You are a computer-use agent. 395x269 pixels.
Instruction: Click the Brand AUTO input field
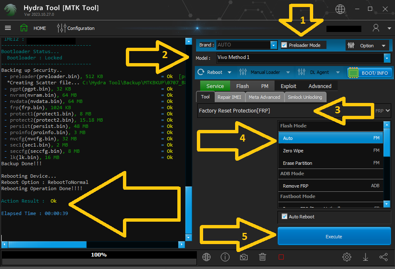click(x=243, y=45)
